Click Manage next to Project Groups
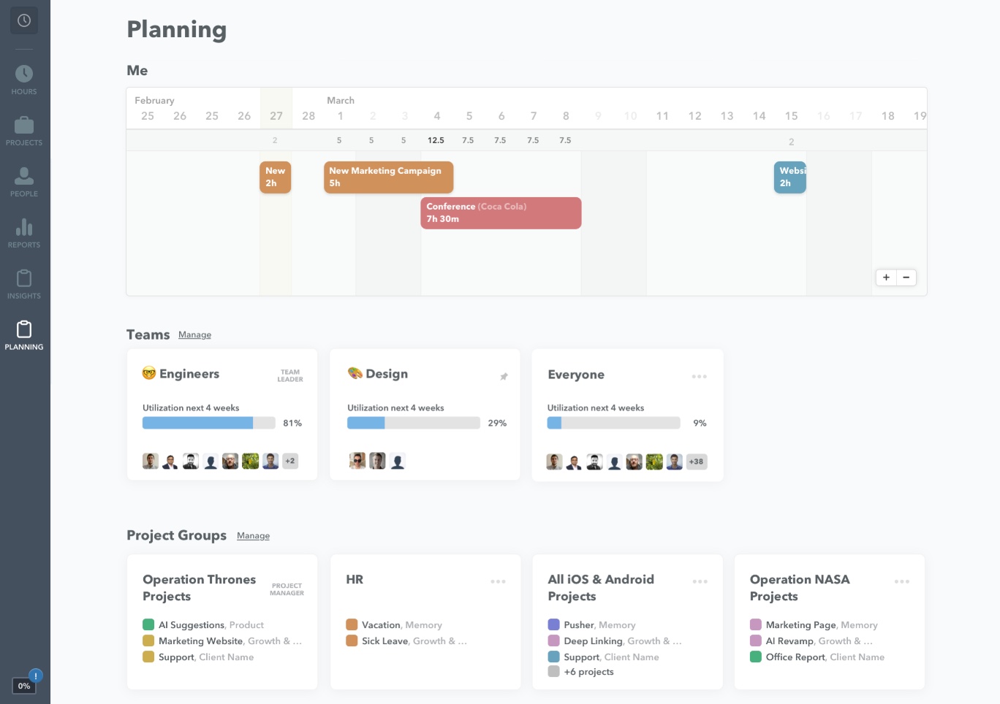Screen dimensions: 1000x704 pos(253,536)
